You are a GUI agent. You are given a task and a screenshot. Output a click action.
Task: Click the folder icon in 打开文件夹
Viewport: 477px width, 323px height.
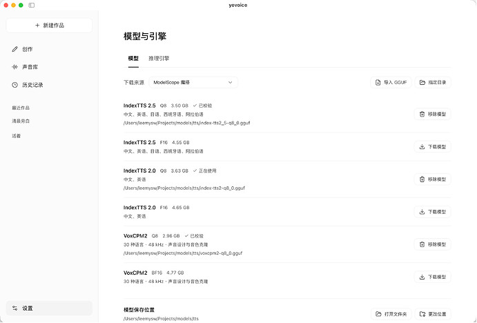click(x=378, y=314)
